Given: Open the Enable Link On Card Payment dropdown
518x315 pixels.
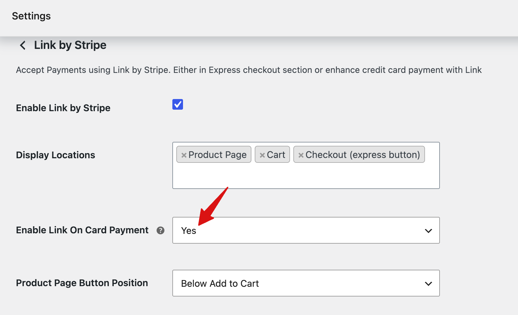Looking at the screenshot, I should [x=306, y=230].
